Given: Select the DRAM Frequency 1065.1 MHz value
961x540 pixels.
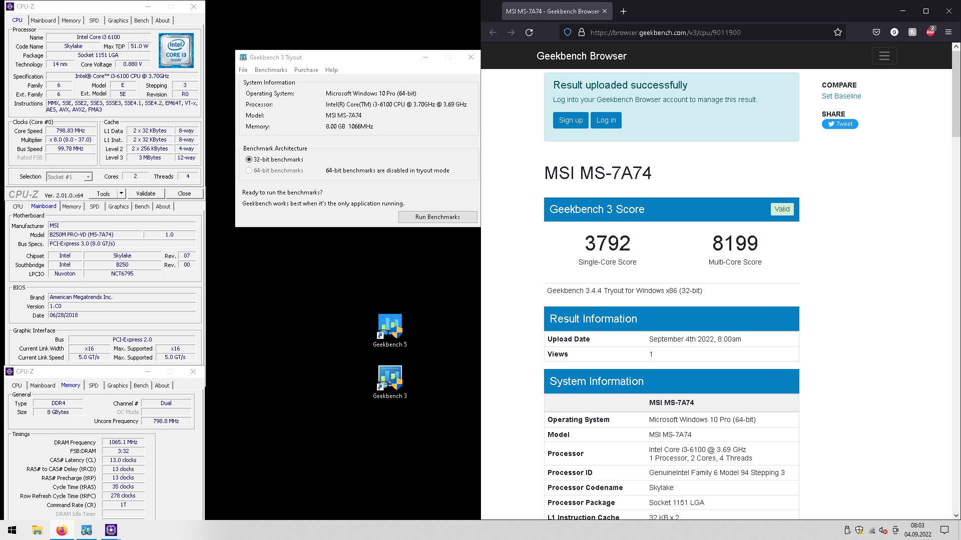Looking at the screenshot, I should [x=123, y=442].
